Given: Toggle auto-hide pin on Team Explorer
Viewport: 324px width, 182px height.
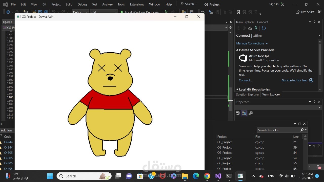Looking at the screenshot, I should point(315,22).
